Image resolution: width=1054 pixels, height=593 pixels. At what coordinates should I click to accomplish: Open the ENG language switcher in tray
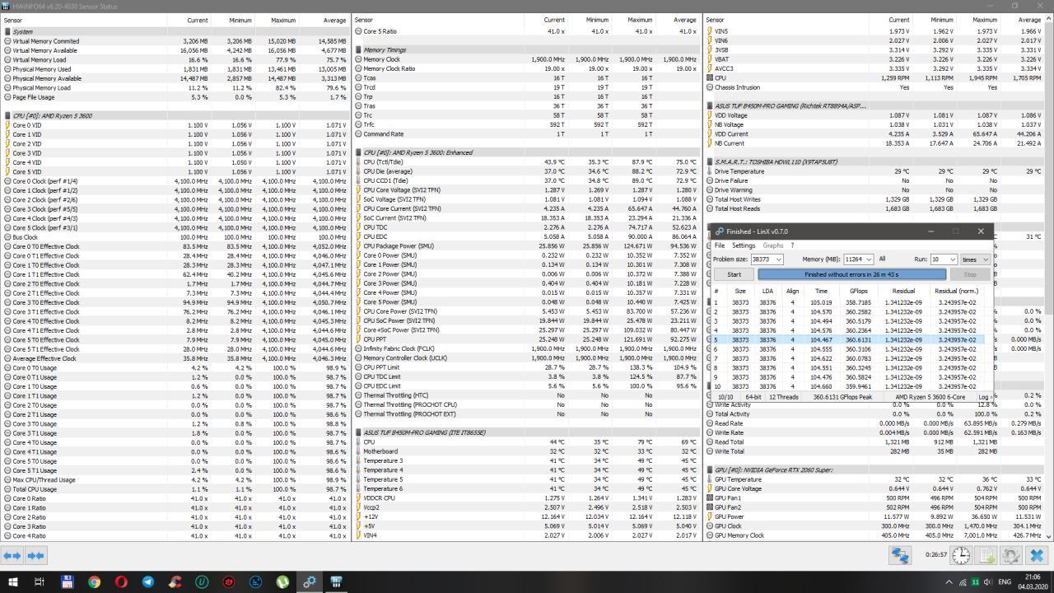click(x=1005, y=582)
